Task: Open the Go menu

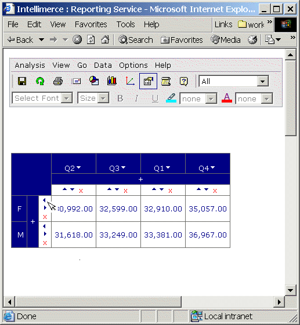Action: (82, 65)
